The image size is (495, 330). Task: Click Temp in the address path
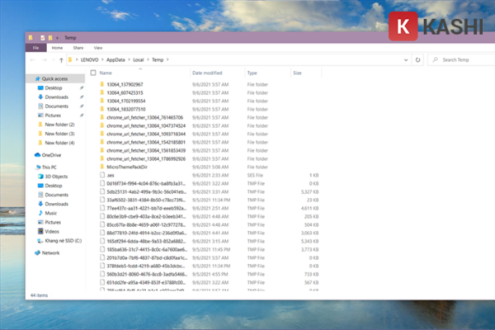pos(158,59)
